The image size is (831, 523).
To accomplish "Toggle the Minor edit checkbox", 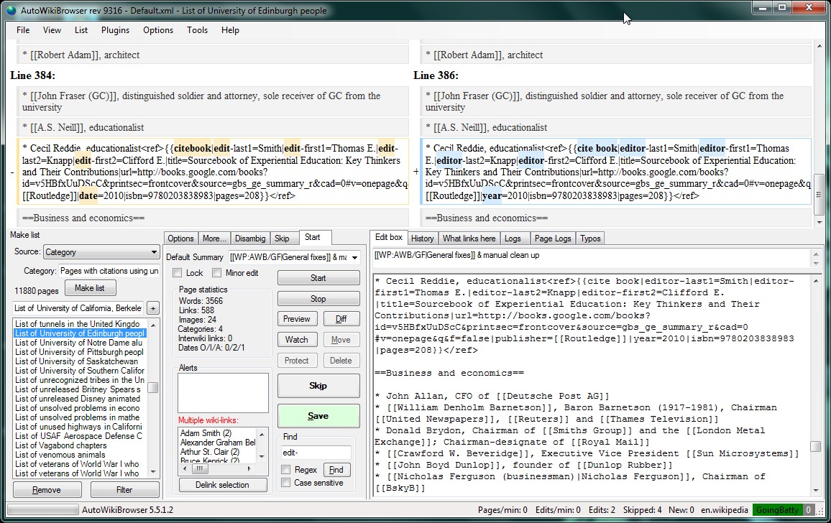I will (x=217, y=273).
